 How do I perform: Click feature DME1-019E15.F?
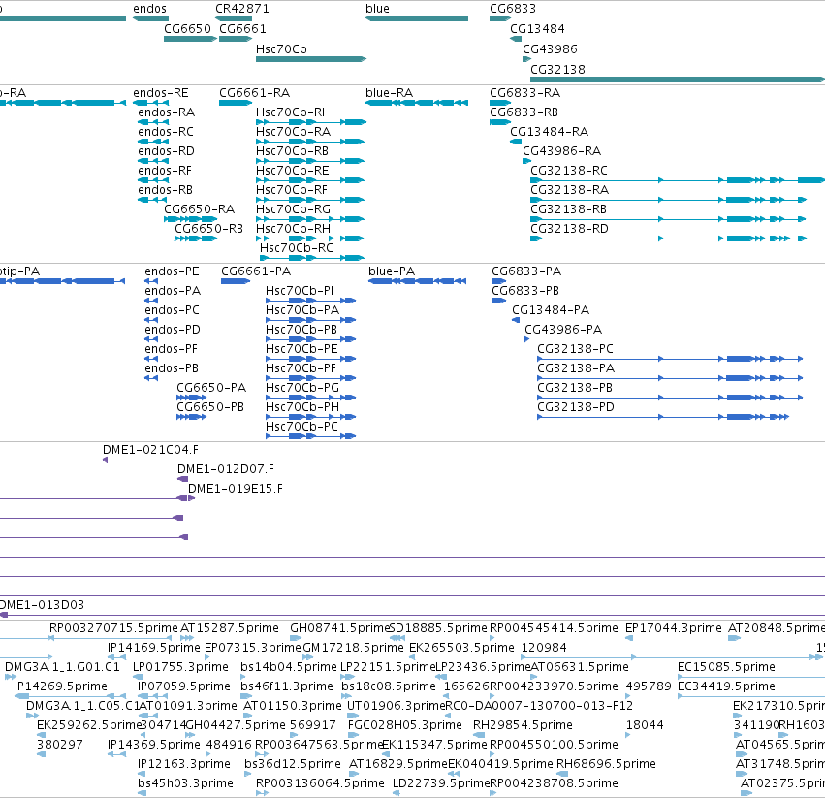click(x=236, y=489)
